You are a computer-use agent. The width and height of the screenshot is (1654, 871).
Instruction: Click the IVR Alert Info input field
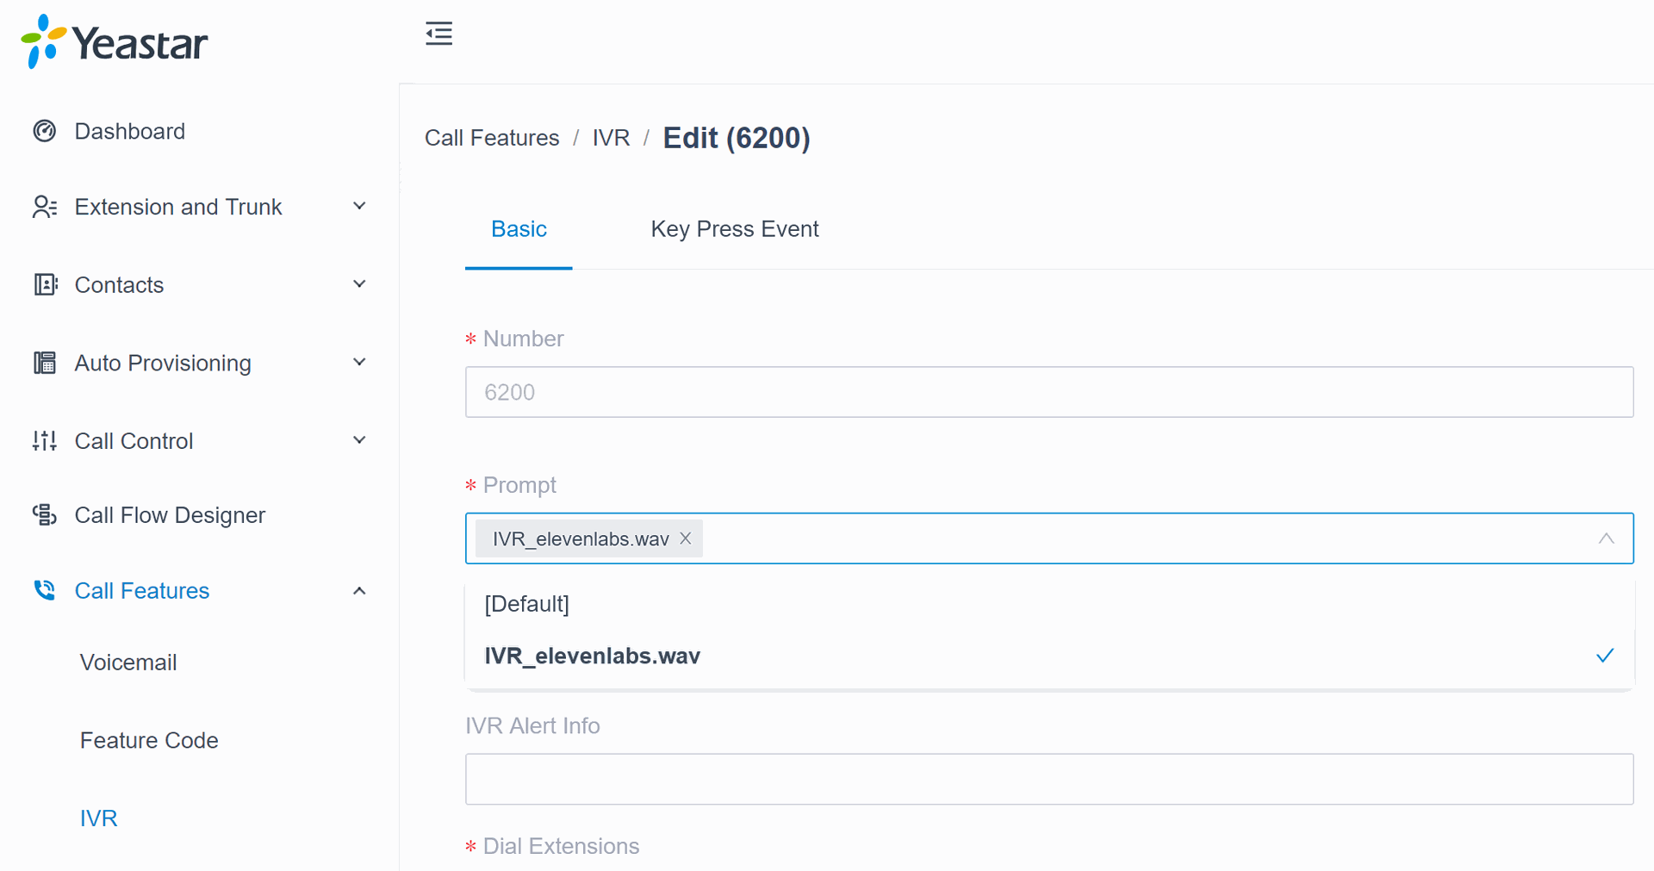pyautogui.click(x=1048, y=779)
